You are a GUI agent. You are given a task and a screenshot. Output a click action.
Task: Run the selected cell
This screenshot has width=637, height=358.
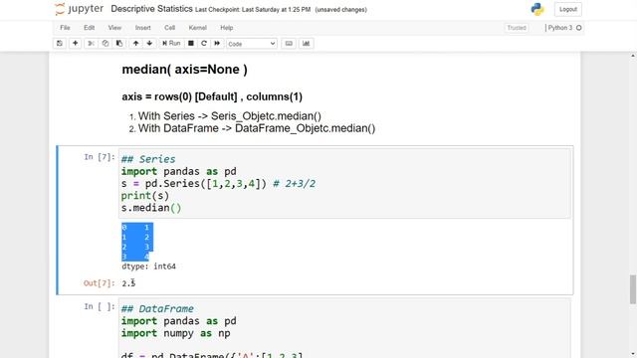click(x=171, y=44)
